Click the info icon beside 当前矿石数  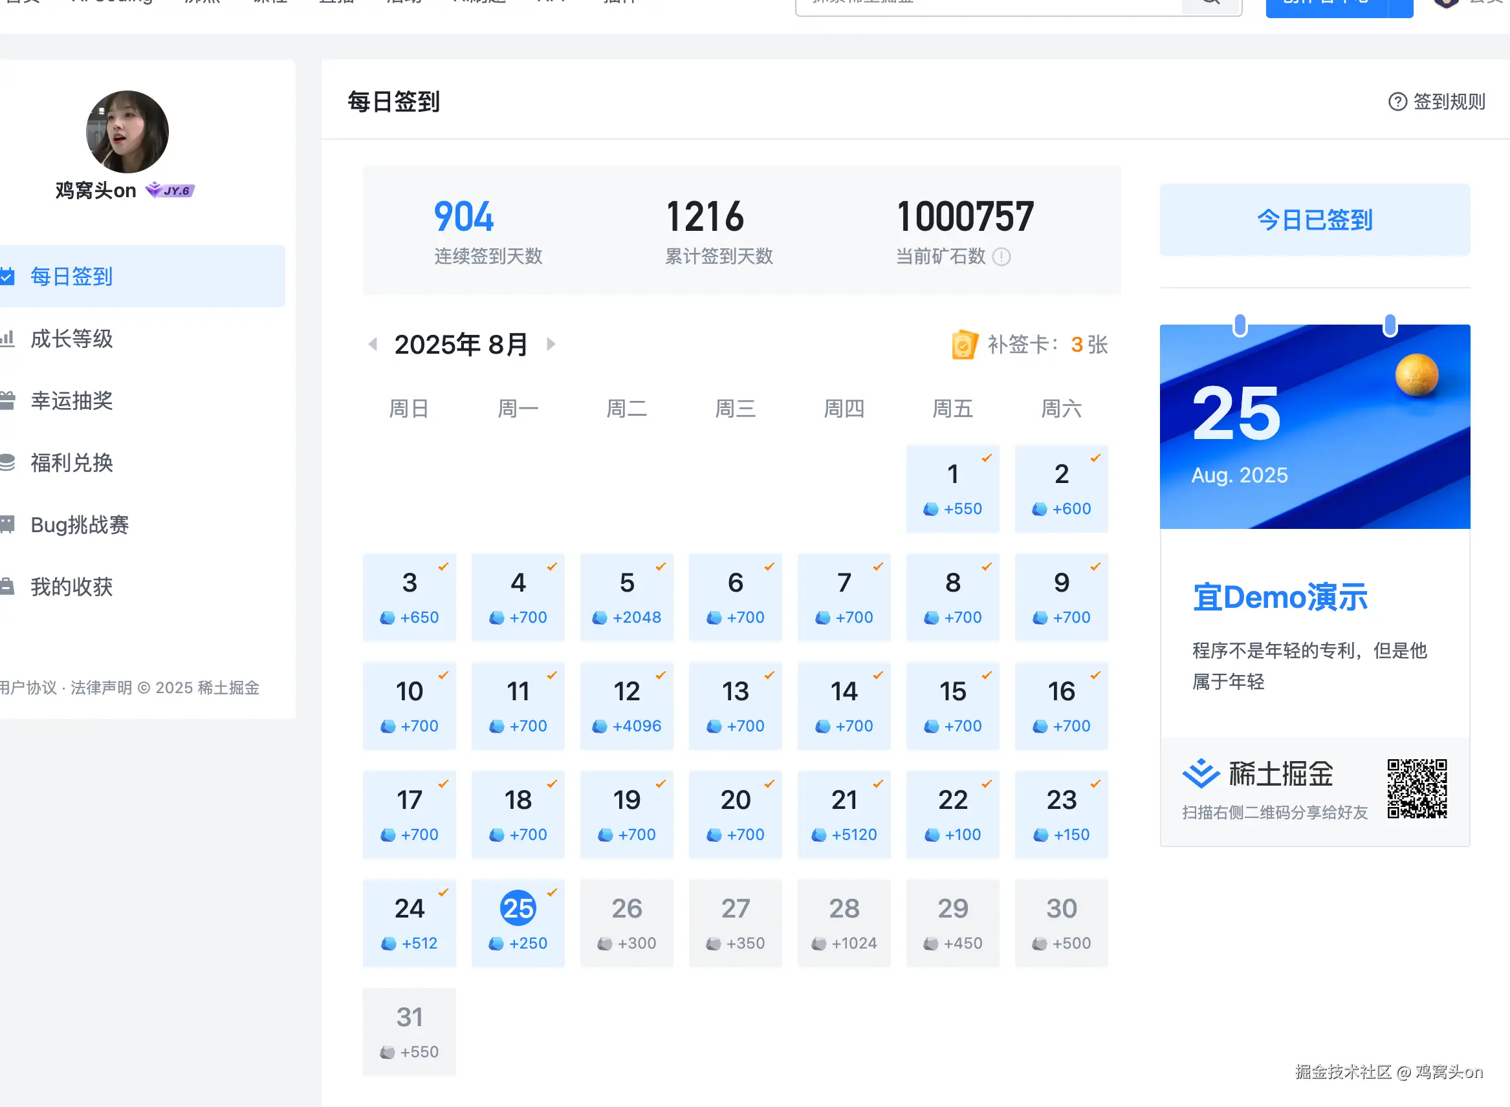(1001, 257)
